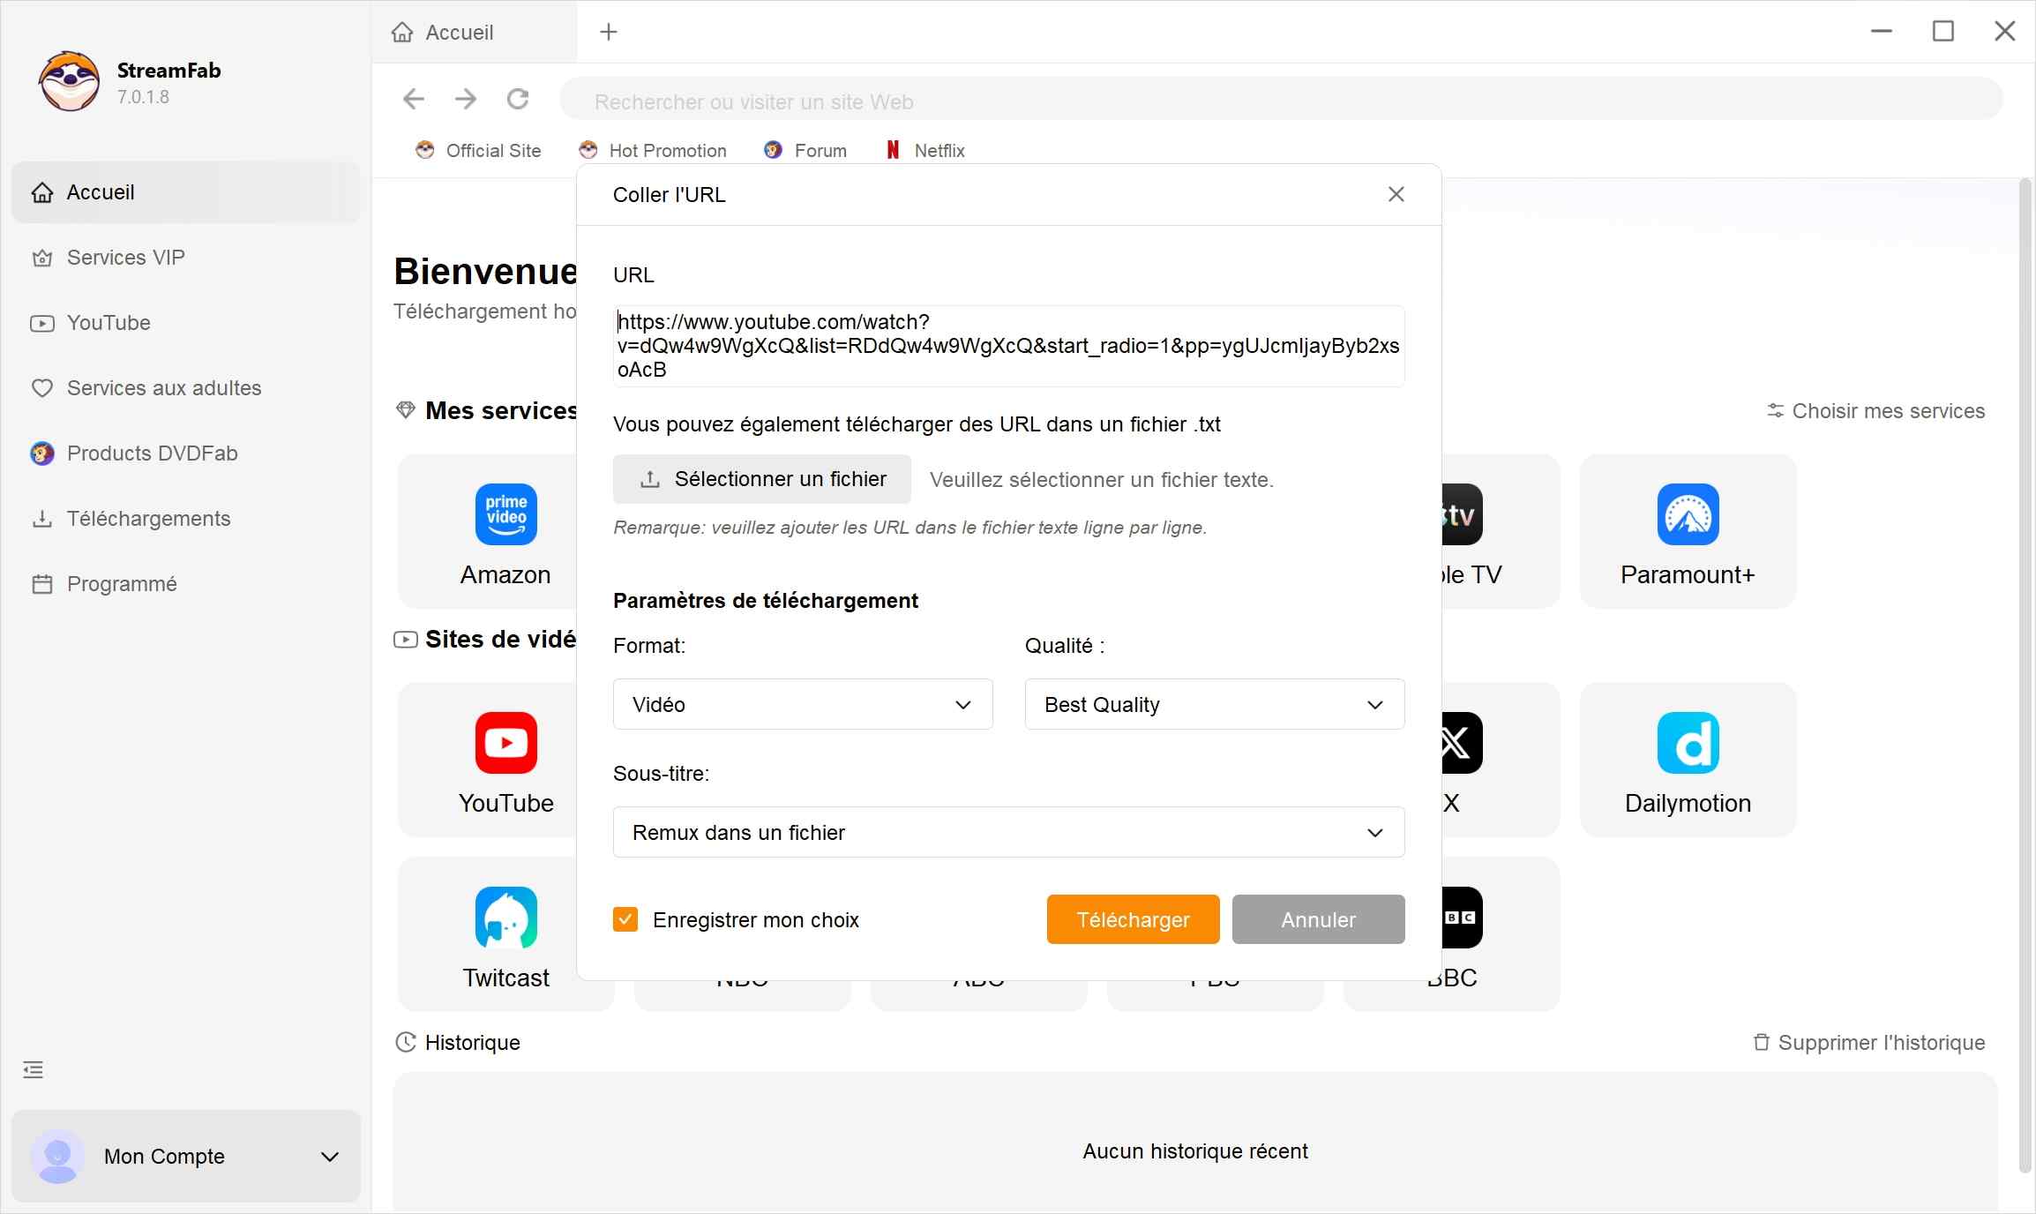Click inside the URL text field
This screenshot has height=1214, width=2036.
(x=1007, y=345)
